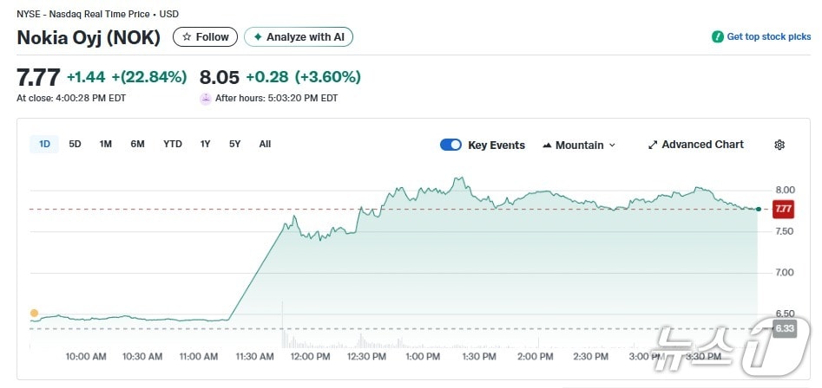
Task: Click the gray 6.33 previous close label
Action: [784, 328]
